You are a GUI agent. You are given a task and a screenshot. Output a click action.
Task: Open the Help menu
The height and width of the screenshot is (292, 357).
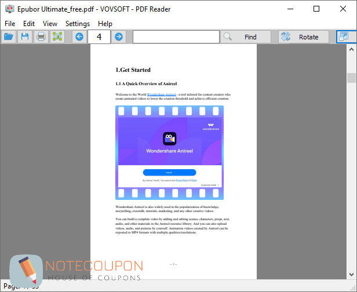coord(105,24)
